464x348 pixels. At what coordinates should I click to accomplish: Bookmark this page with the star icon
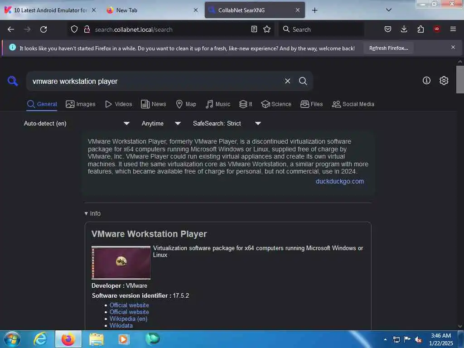click(x=267, y=29)
